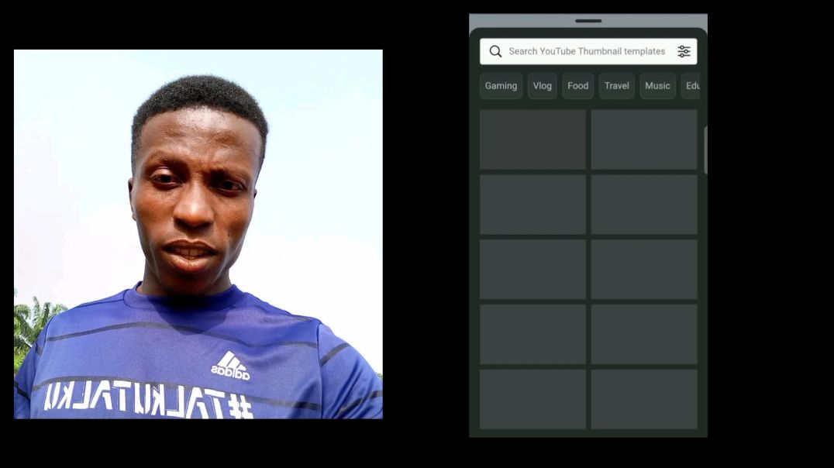Select the middle-row right template tile
Screen dimensions: 834x468
pos(644,269)
